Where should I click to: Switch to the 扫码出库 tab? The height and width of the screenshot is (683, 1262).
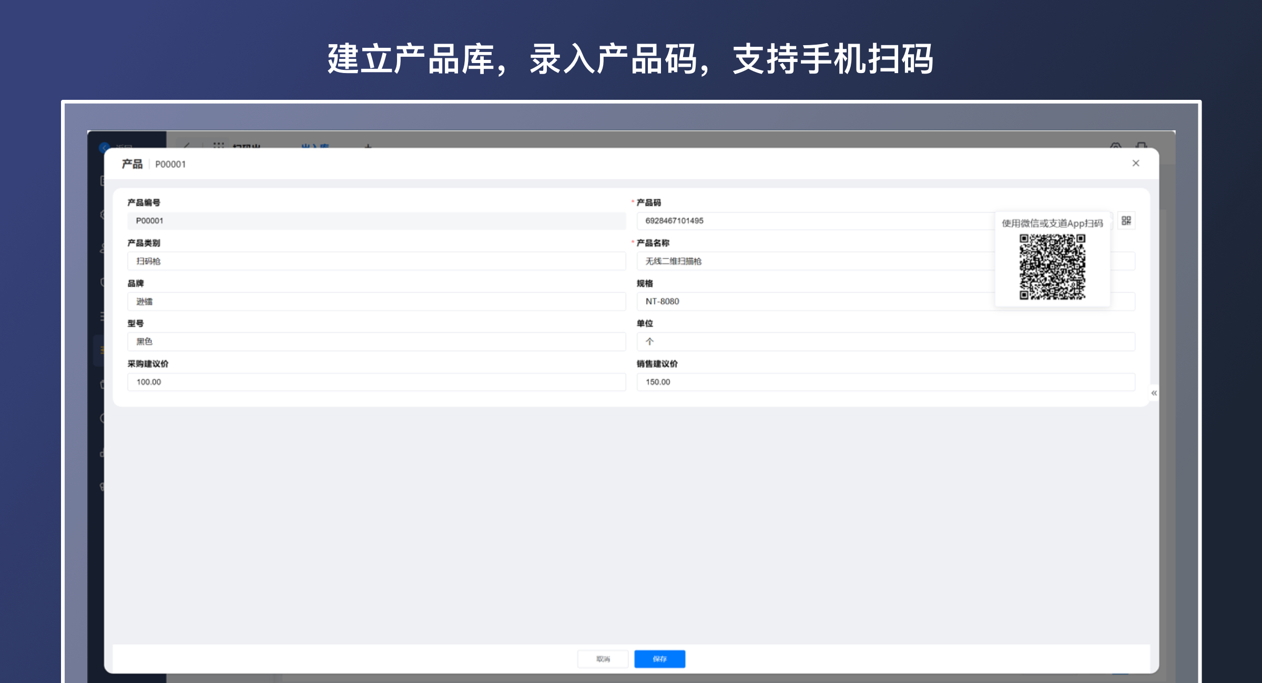click(247, 146)
